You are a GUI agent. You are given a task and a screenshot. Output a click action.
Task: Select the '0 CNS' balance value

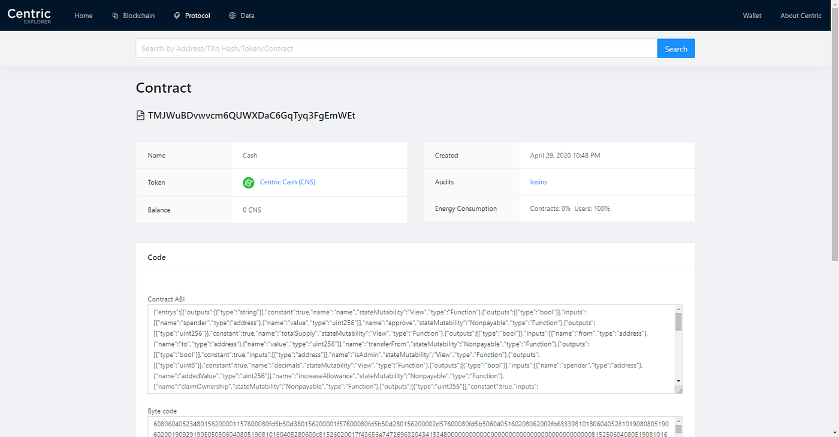point(252,210)
